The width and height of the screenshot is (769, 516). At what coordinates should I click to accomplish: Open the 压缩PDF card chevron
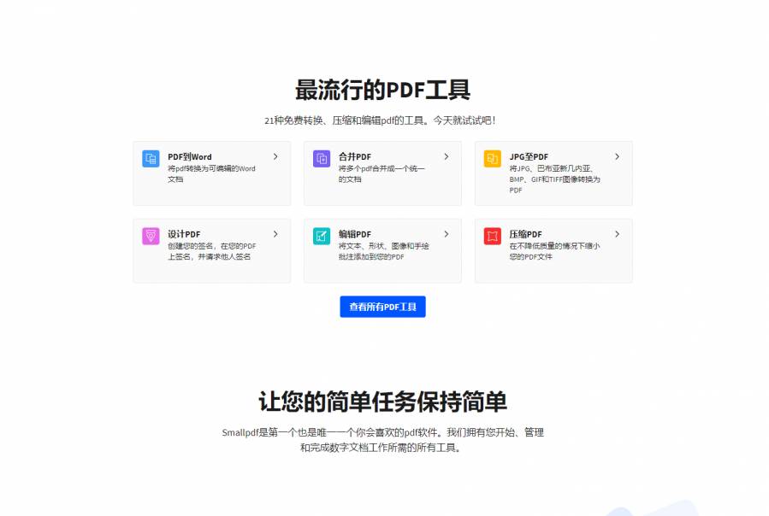[617, 234]
